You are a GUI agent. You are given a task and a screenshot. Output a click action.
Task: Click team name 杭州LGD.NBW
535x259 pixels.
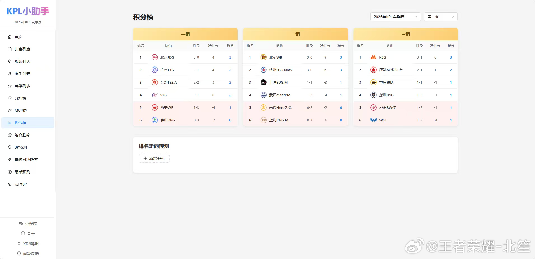(x=281, y=70)
